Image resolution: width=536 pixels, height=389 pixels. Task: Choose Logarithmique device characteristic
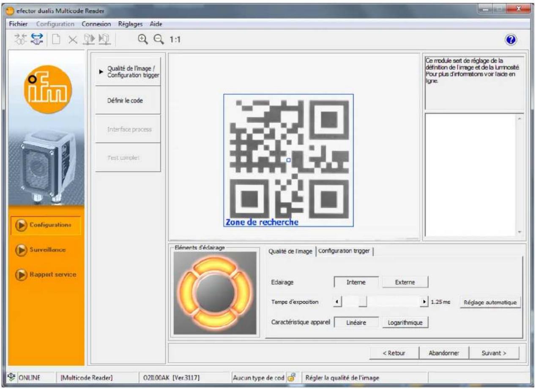point(405,323)
